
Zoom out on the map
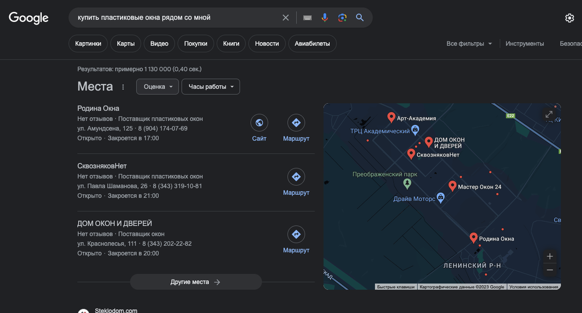[x=550, y=270]
